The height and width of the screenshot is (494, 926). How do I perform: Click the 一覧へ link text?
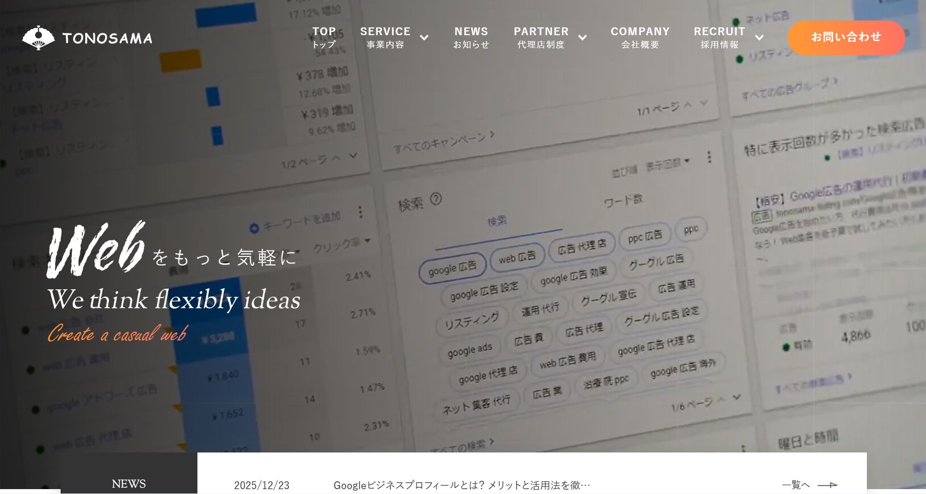coord(796,485)
